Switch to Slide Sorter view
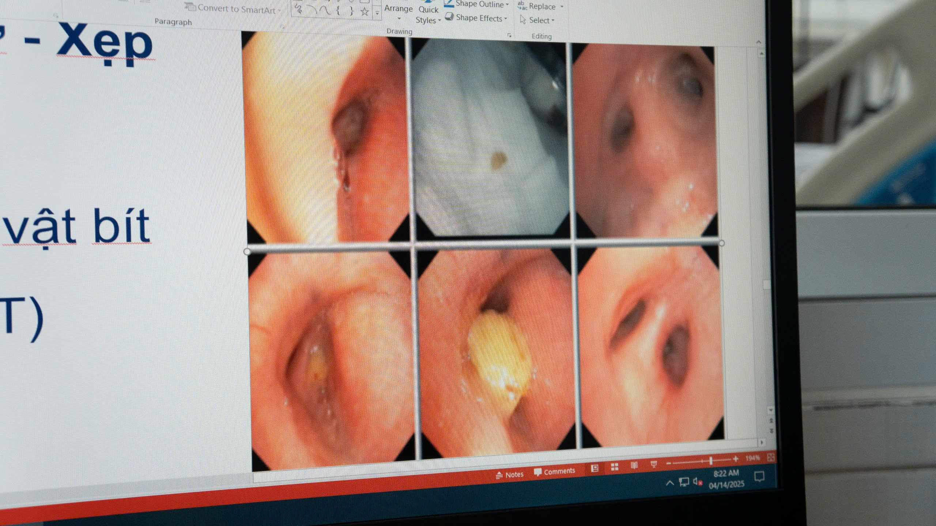 (x=615, y=466)
